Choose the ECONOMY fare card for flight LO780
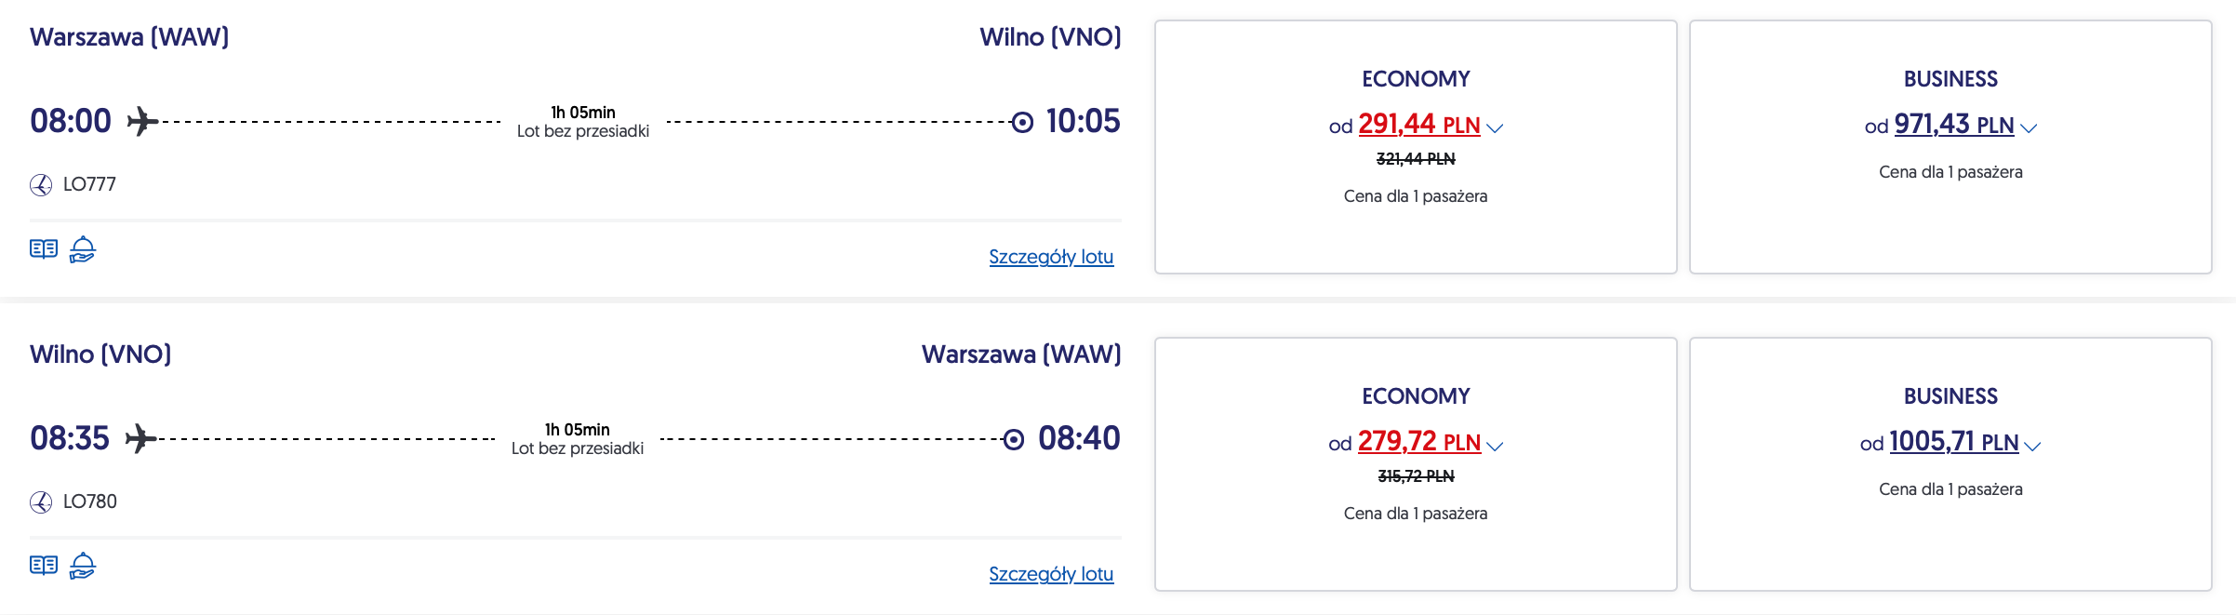 pyautogui.click(x=1415, y=549)
